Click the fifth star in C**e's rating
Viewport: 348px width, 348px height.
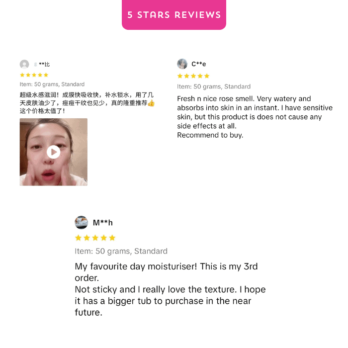[207, 76]
